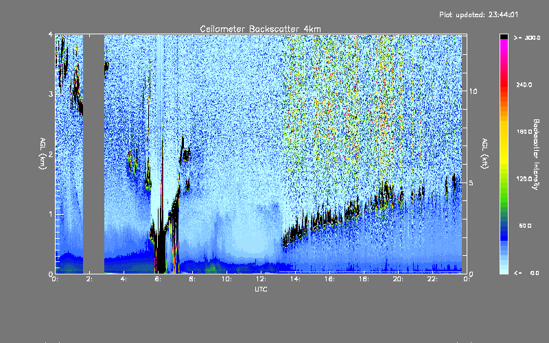Click the cloud fragment at 2 km near 8 UTC

185,153
